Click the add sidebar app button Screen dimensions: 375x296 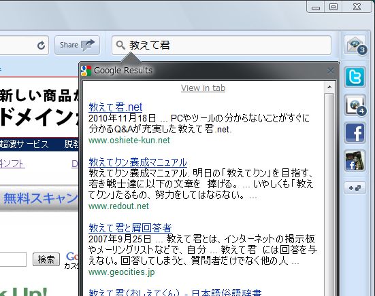[x=355, y=188]
